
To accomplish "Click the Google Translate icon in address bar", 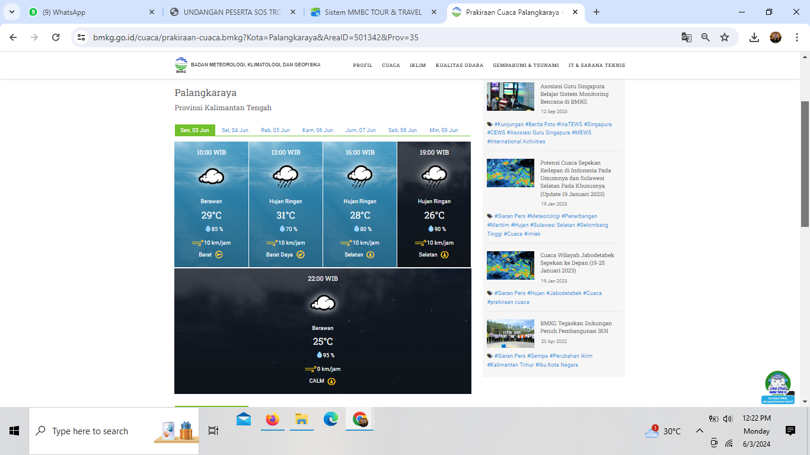I will [687, 37].
